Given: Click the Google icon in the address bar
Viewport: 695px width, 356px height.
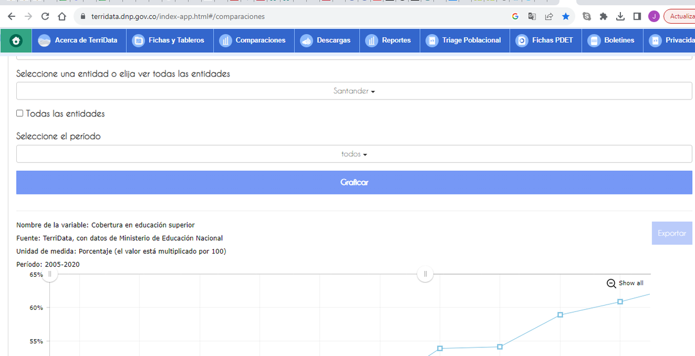Looking at the screenshot, I should 515,16.
